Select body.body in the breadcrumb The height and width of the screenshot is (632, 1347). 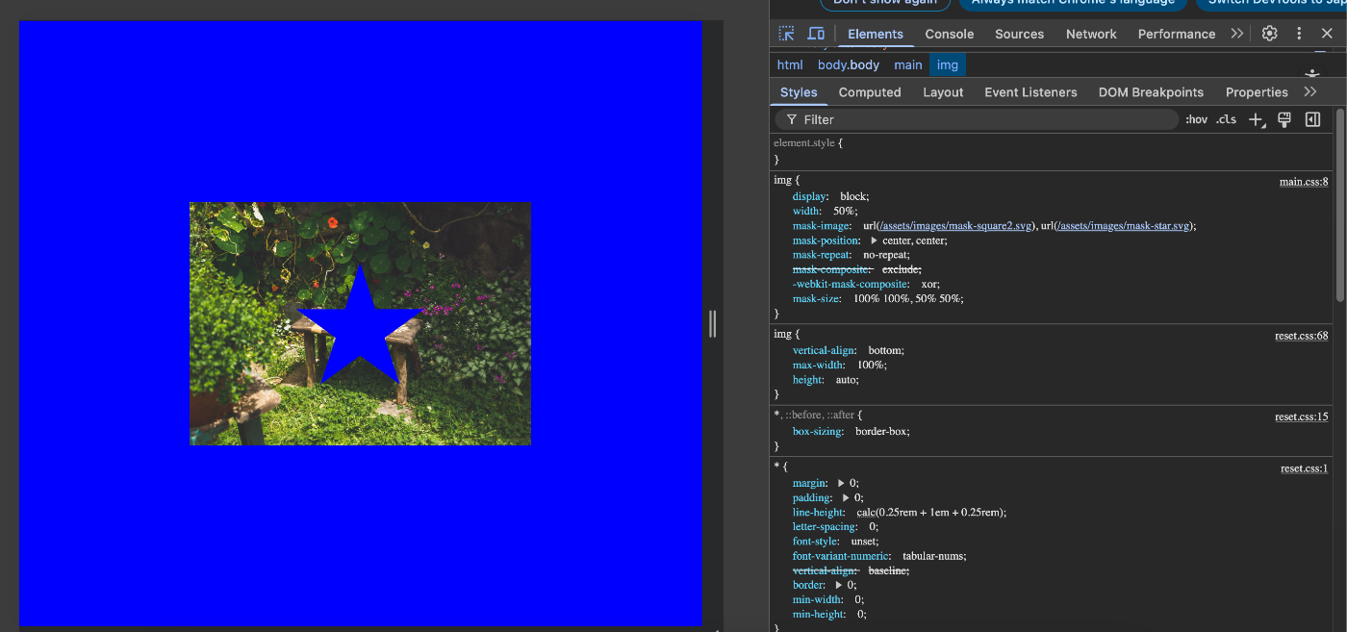(849, 64)
